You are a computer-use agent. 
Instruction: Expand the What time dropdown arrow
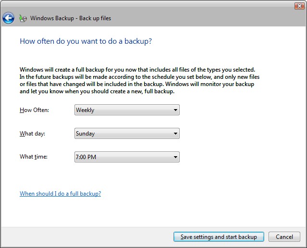tap(175, 157)
